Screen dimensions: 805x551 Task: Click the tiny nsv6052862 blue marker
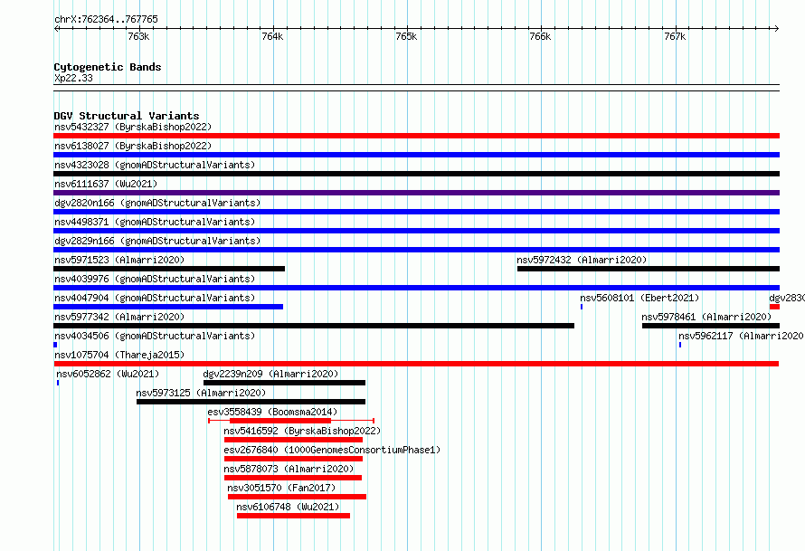click(x=58, y=383)
